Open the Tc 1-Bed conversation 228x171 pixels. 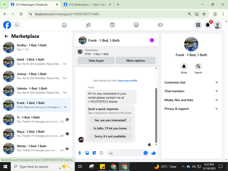36,119
